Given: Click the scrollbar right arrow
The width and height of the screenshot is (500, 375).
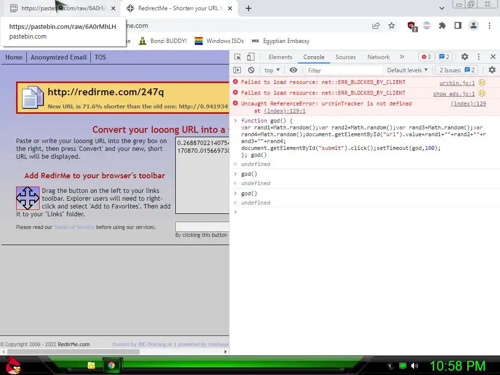Looking at the screenshot, I should pyautogui.click(x=226, y=352).
